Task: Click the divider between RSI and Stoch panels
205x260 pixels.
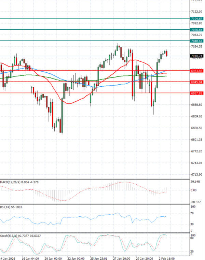Action: click(94, 233)
